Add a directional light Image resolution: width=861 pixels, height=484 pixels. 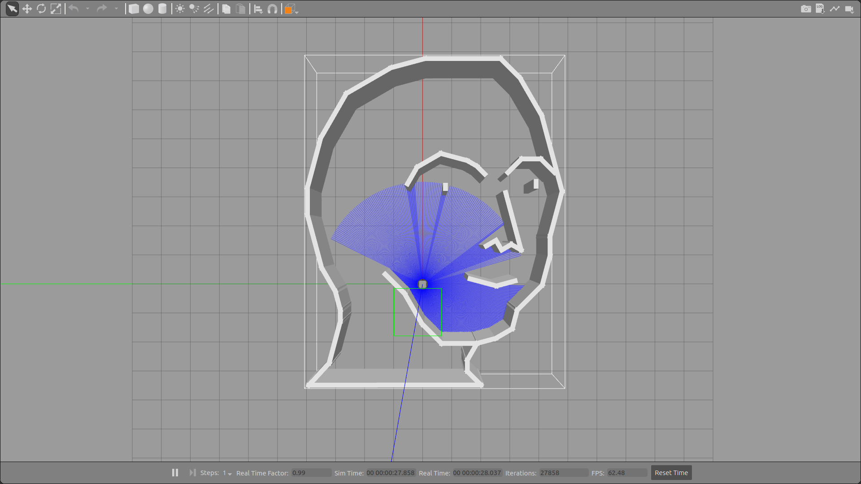coord(209,9)
